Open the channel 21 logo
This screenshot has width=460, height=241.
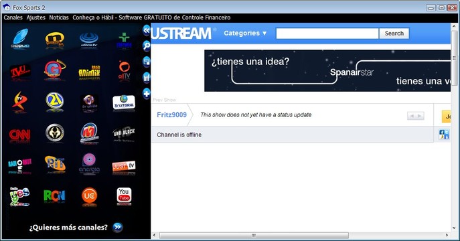click(x=55, y=102)
